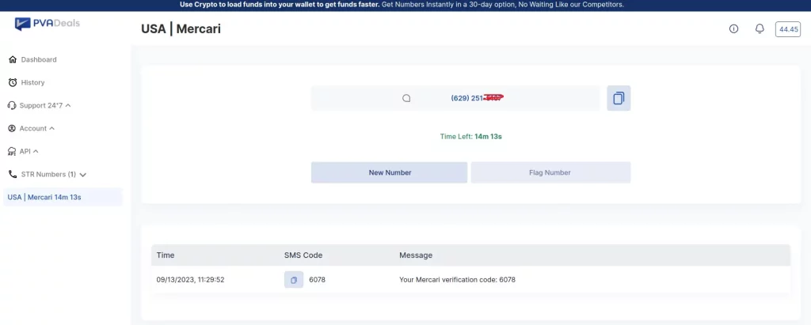
Task: Collapse STR Numbers chevron
Action: [82, 175]
